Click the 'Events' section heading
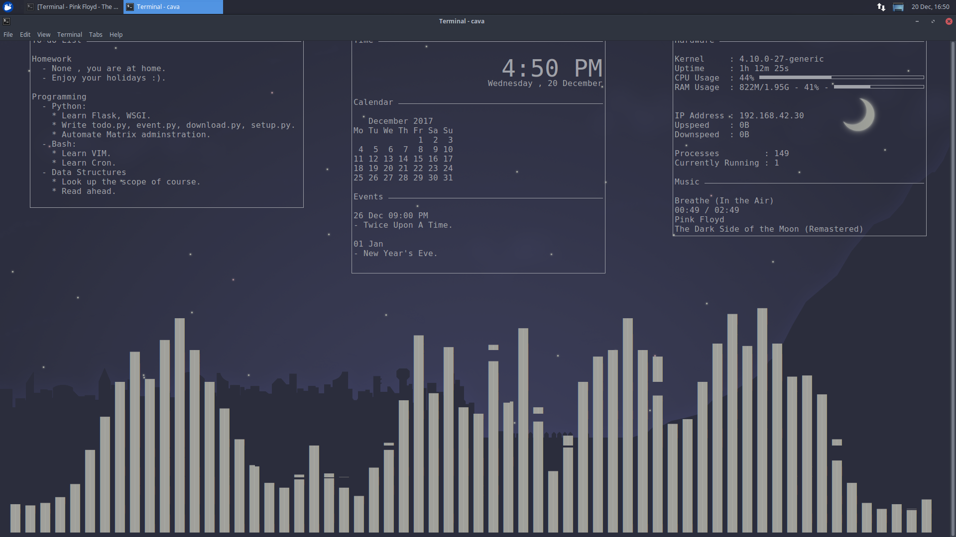This screenshot has height=537, width=956. [x=368, y=196]
